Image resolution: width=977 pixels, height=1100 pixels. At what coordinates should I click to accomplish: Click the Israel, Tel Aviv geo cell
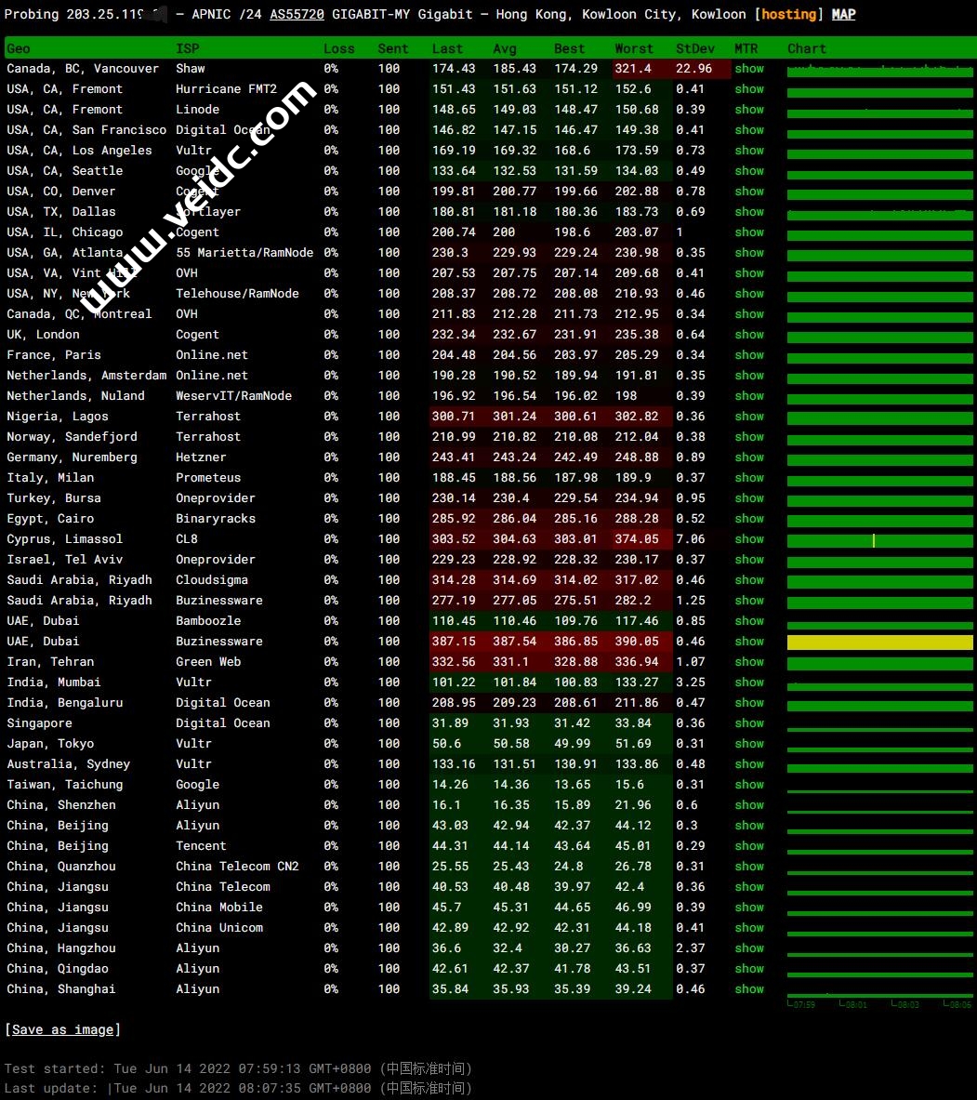[x=64, y=559]
